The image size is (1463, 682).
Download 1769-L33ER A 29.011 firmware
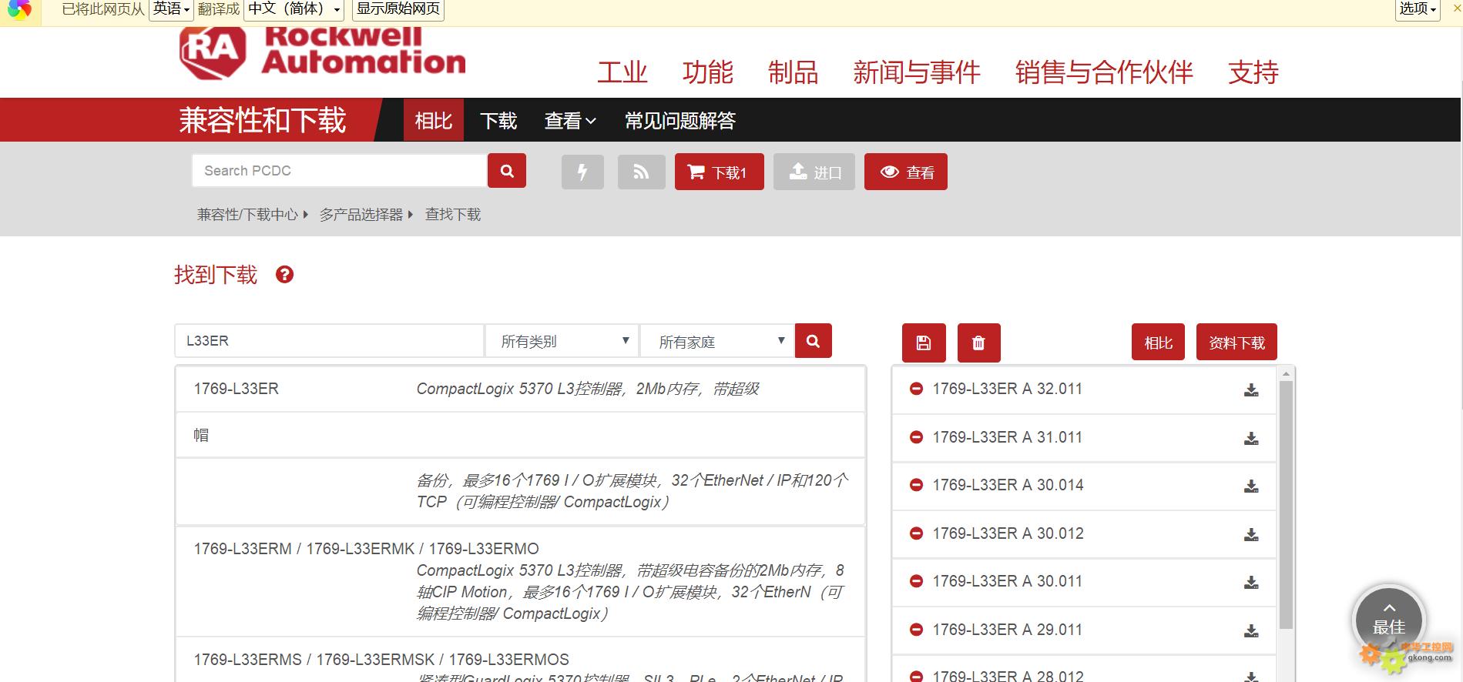[1251, 630]
